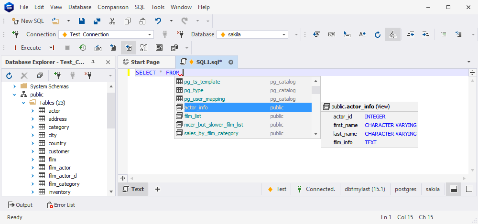Viewport: 478px width, 224px height.
Task: Choose sales_by_film_category suggestion
Action: coord(243,133)
